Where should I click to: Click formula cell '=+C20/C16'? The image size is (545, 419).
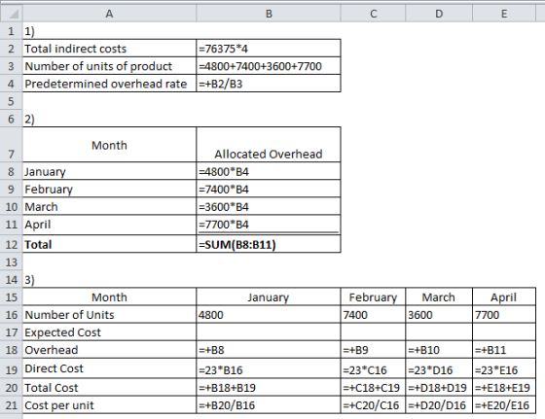tap(373, 405)
